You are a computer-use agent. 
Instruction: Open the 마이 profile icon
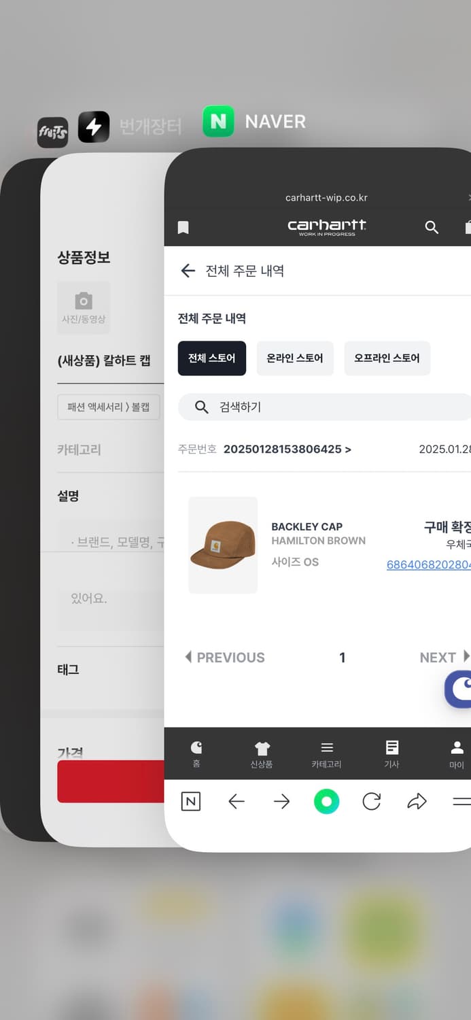tap(457, 754)
